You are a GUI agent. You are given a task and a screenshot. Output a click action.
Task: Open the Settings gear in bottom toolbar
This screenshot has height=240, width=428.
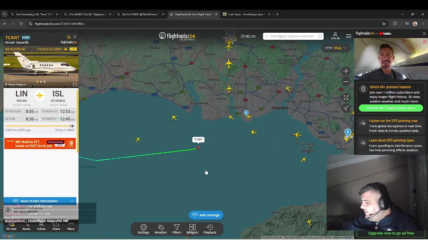[x=143, y=229]
